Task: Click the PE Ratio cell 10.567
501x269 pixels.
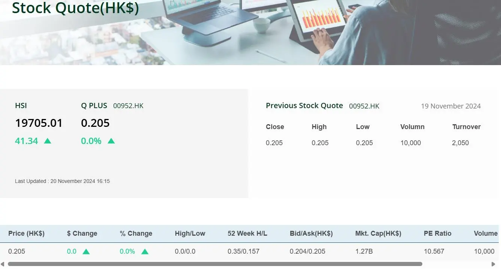Action: [x=434, y=251]
